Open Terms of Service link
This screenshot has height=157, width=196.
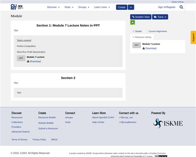coord(19,140)
